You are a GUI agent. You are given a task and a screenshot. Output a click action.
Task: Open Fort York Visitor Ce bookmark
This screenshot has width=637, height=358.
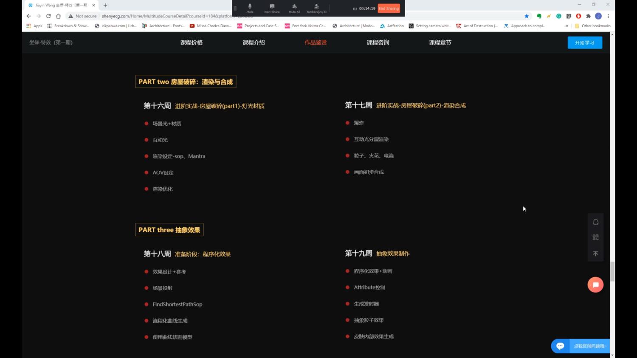click(306, 26)
